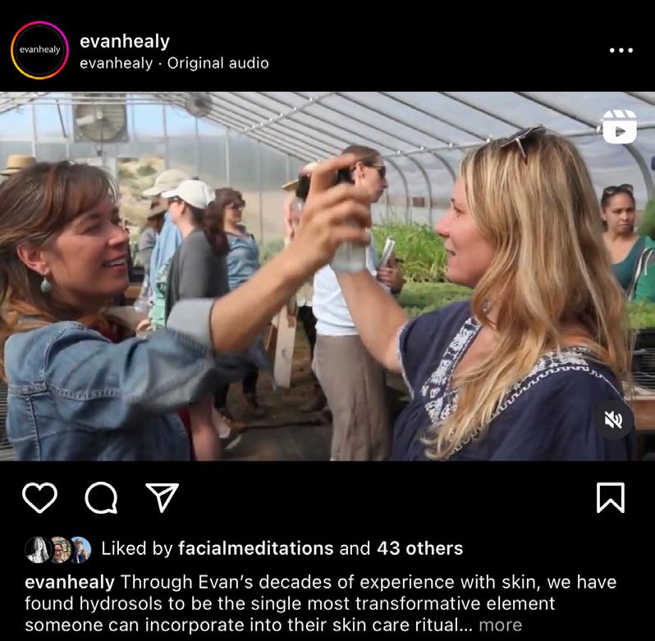Open the evanhealy username at the caption start
Viewport: 655px width, 641px height.
70,582
